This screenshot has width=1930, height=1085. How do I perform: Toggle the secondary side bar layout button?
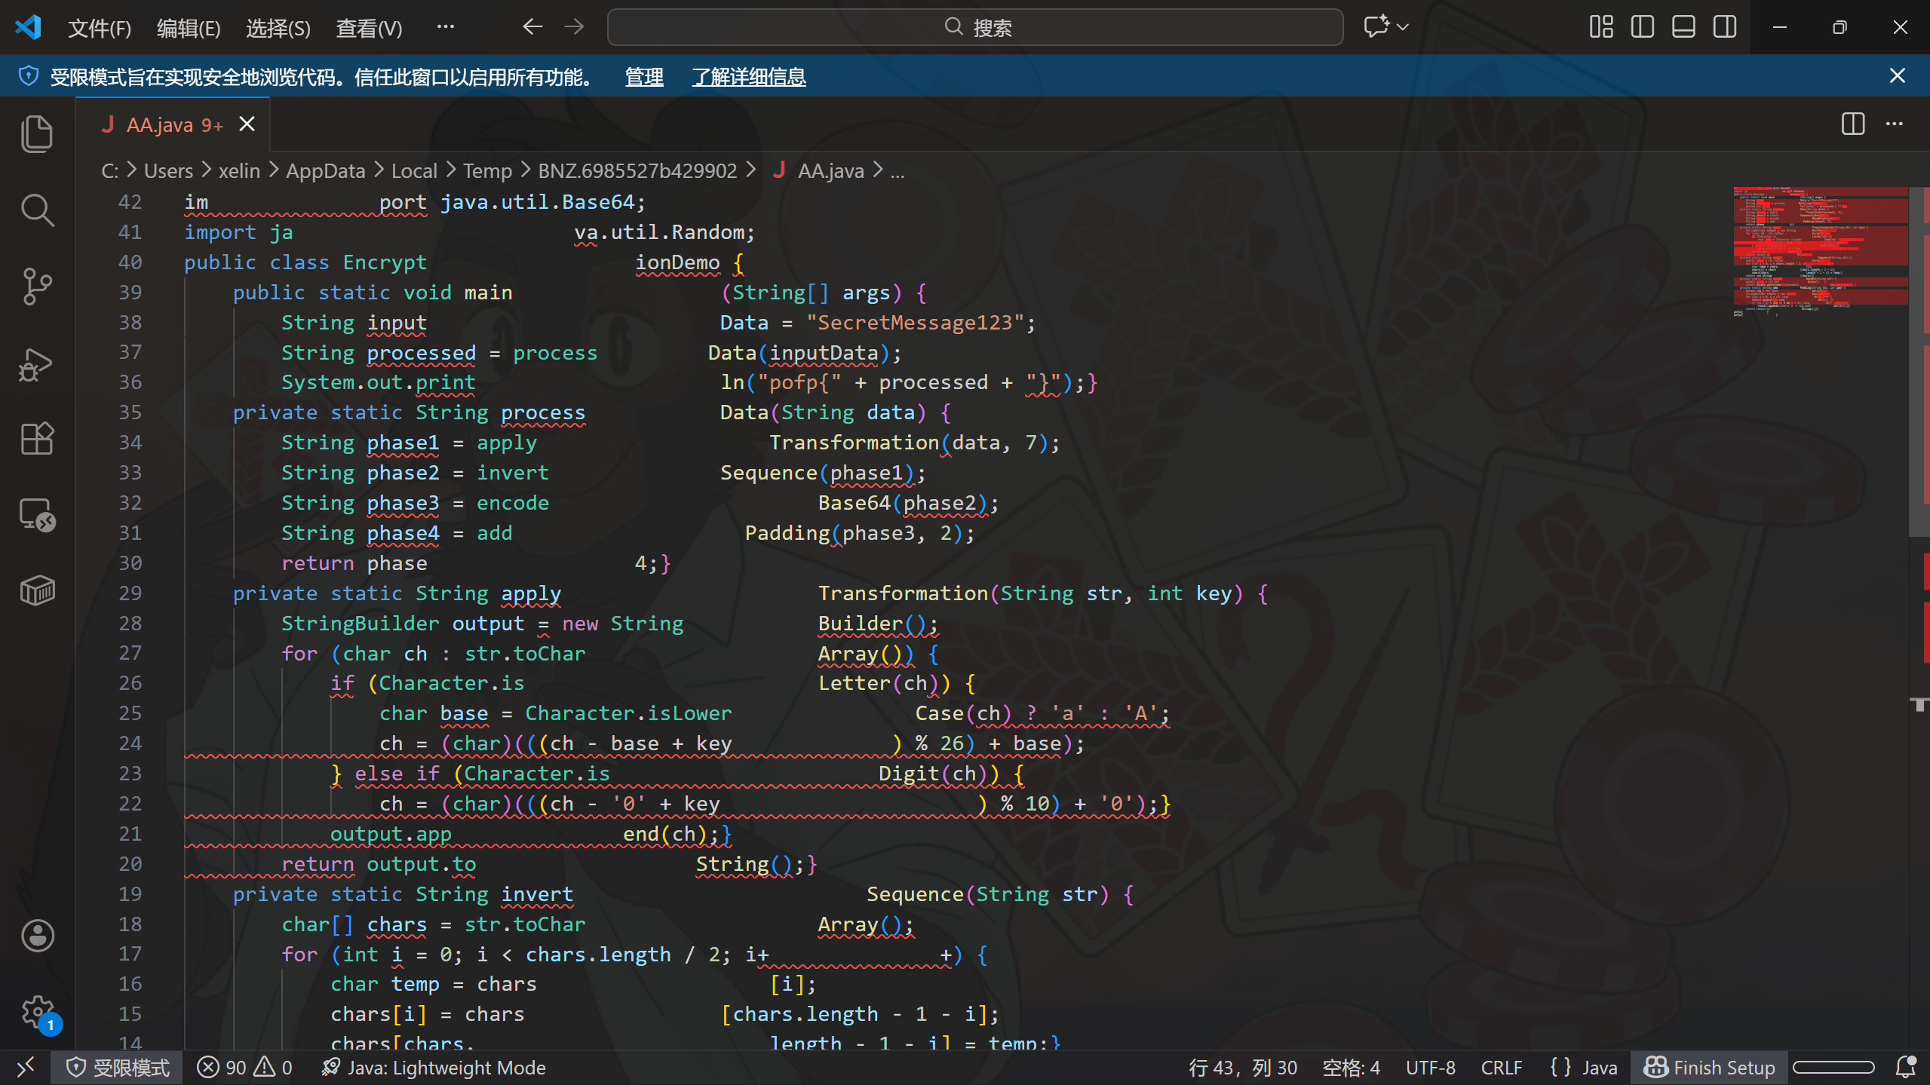(1725, 27)
